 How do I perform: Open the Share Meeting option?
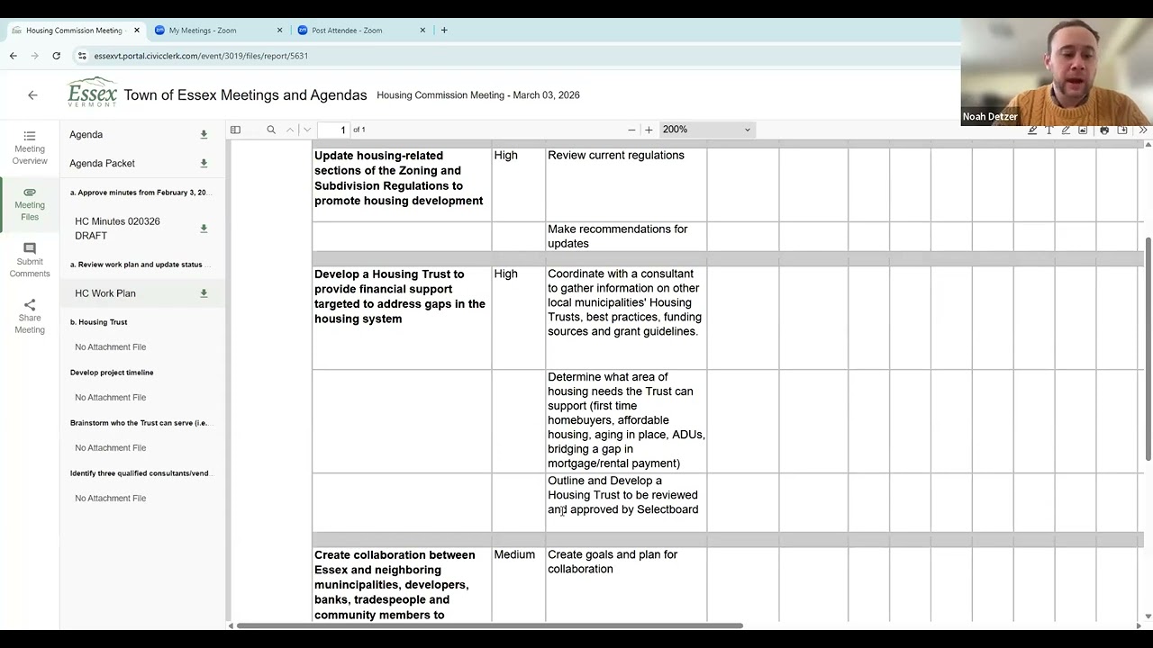30,317
